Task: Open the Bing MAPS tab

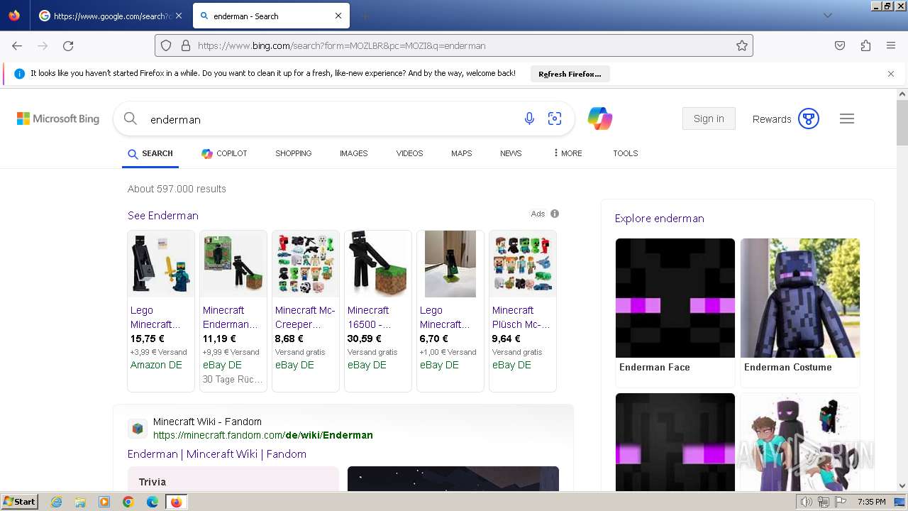Action: 461,153
